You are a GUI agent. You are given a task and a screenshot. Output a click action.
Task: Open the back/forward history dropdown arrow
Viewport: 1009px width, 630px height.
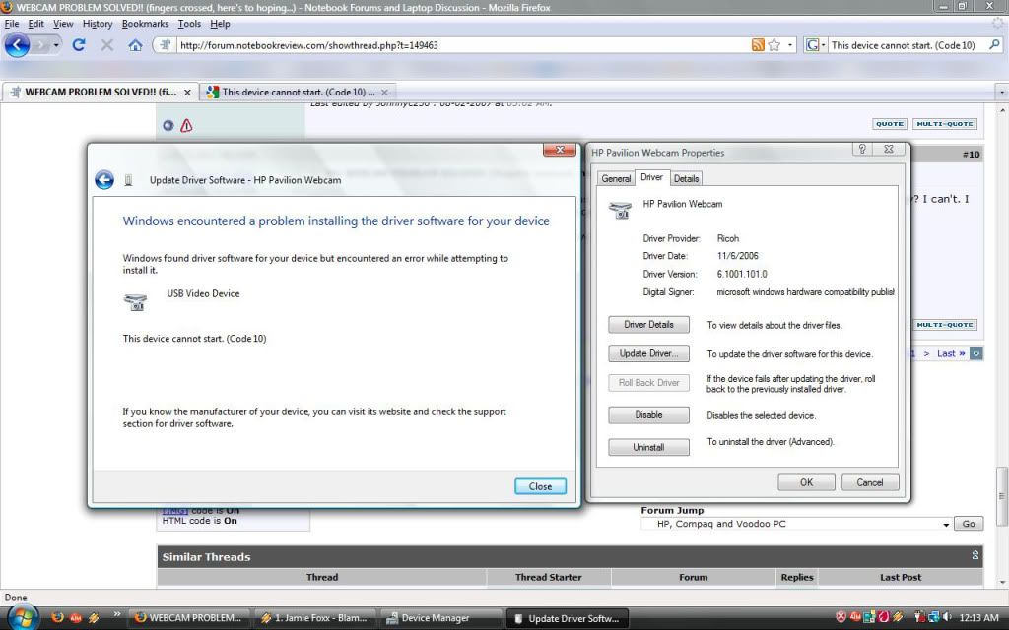pyautogui.click(x=56, y=45)
